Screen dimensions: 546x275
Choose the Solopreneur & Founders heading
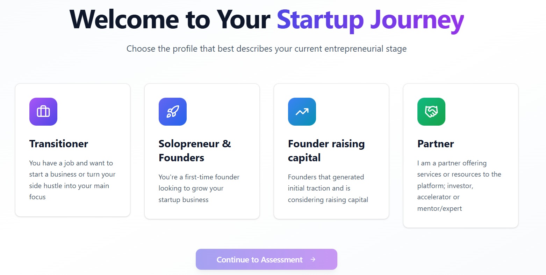(x=195, y=151)
